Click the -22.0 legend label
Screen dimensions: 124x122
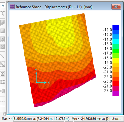coord(107,77)
